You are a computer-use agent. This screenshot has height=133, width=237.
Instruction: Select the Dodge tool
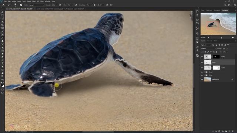point(3,57)
